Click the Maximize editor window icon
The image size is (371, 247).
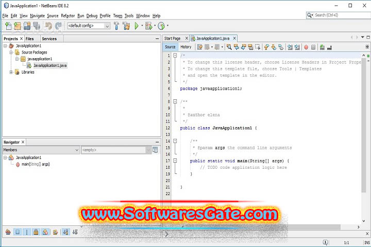coord(368,38)
